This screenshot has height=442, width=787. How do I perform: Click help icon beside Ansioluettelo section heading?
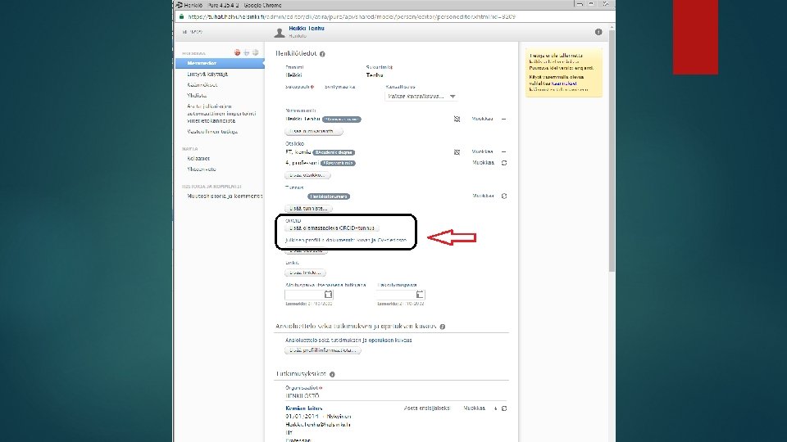click(442, 327)
